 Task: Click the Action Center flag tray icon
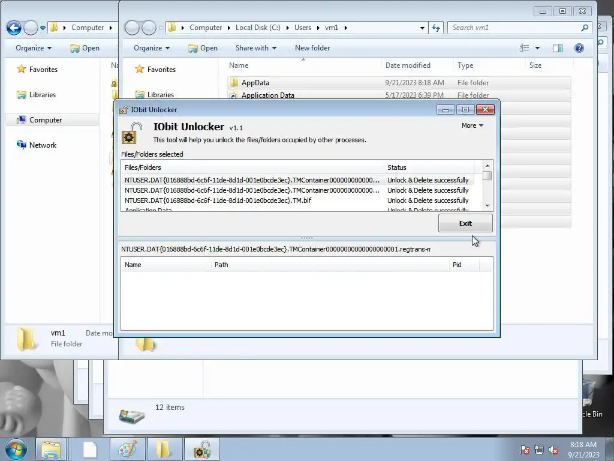click(524, 450)
